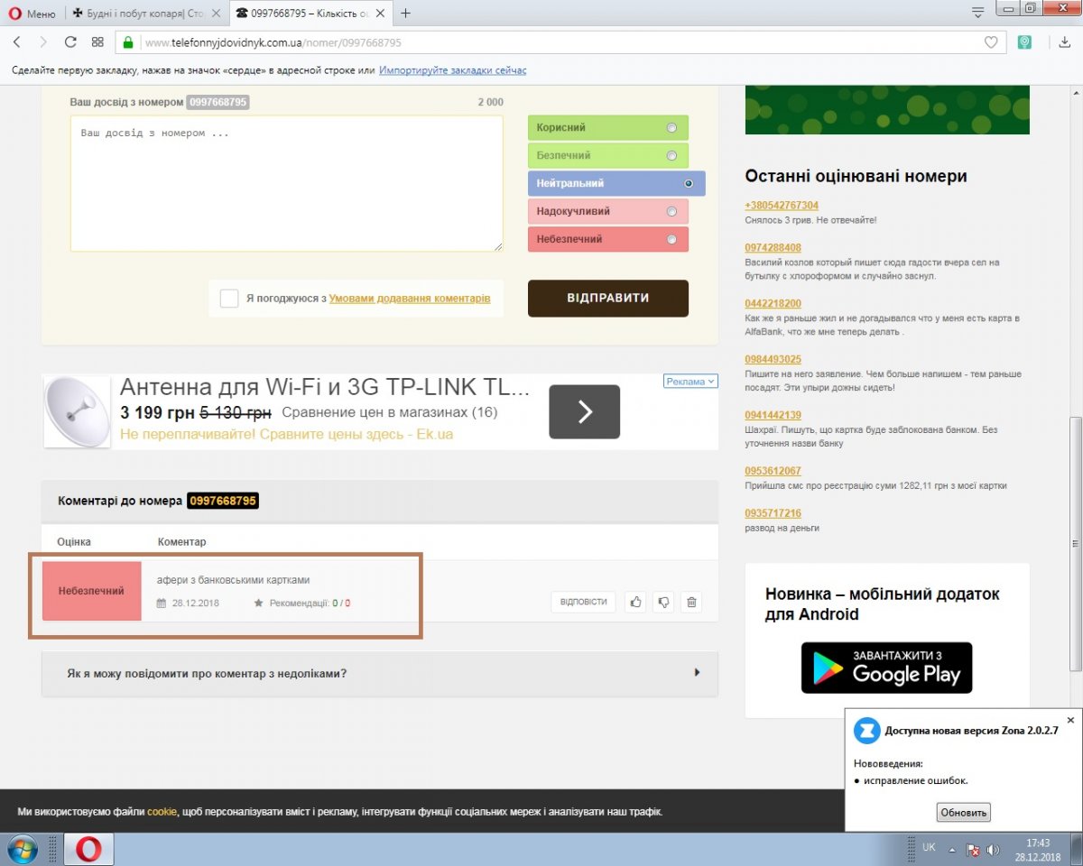Viewport: 1083px width, 866px height.
Task: Open the Speed Dial grid icon
Action: point(97,42)
